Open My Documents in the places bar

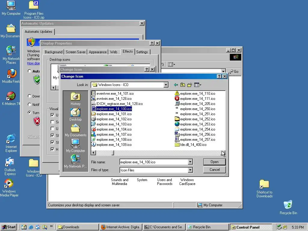click(75, 131)
